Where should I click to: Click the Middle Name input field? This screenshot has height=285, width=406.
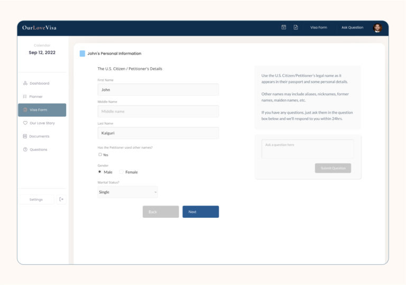coord(158,112)
